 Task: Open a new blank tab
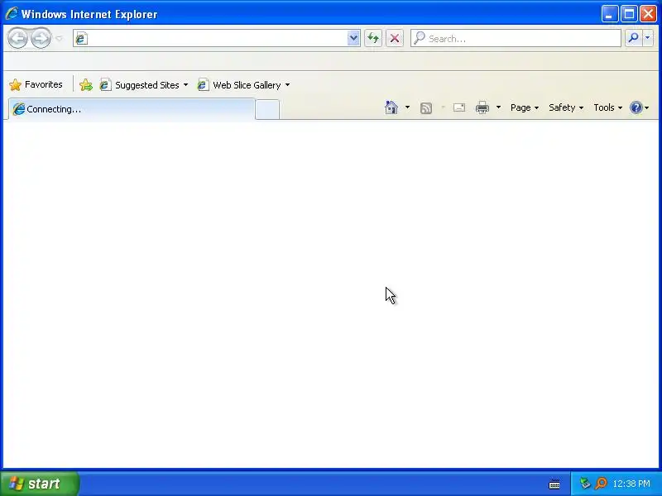(267, 110)
